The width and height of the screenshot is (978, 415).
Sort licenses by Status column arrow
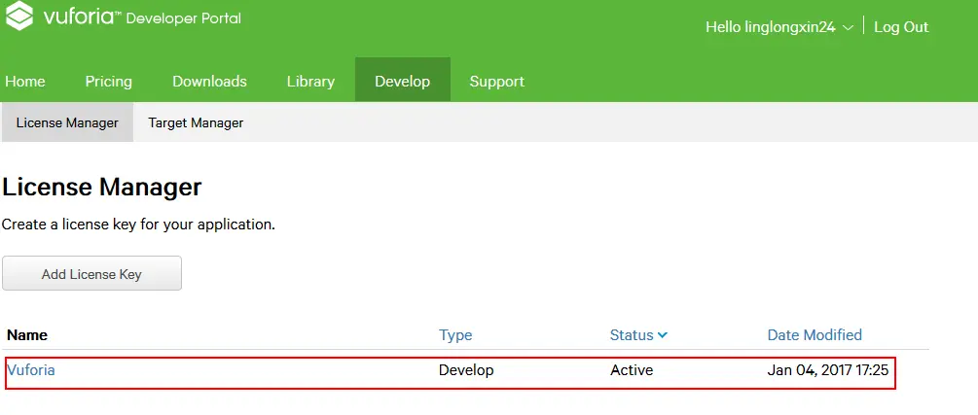click(x=663, y=335)
